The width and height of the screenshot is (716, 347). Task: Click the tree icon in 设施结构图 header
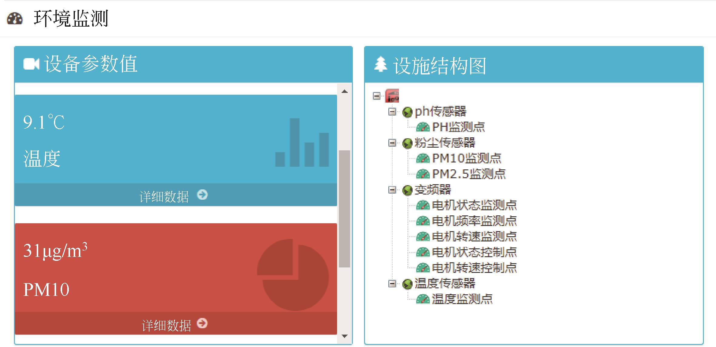380,64
